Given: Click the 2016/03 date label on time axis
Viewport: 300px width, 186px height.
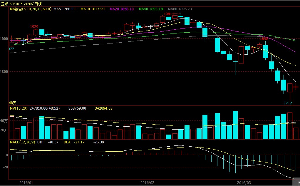Looking at the screenshot, I should coord(244,182).
